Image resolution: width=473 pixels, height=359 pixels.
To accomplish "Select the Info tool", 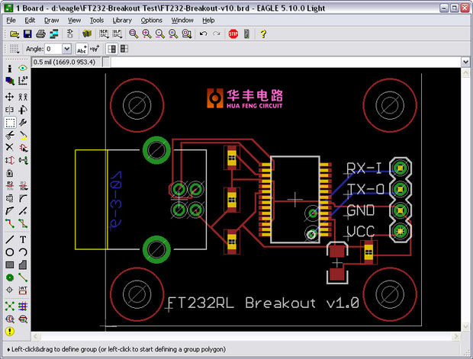I will (10, 69).
